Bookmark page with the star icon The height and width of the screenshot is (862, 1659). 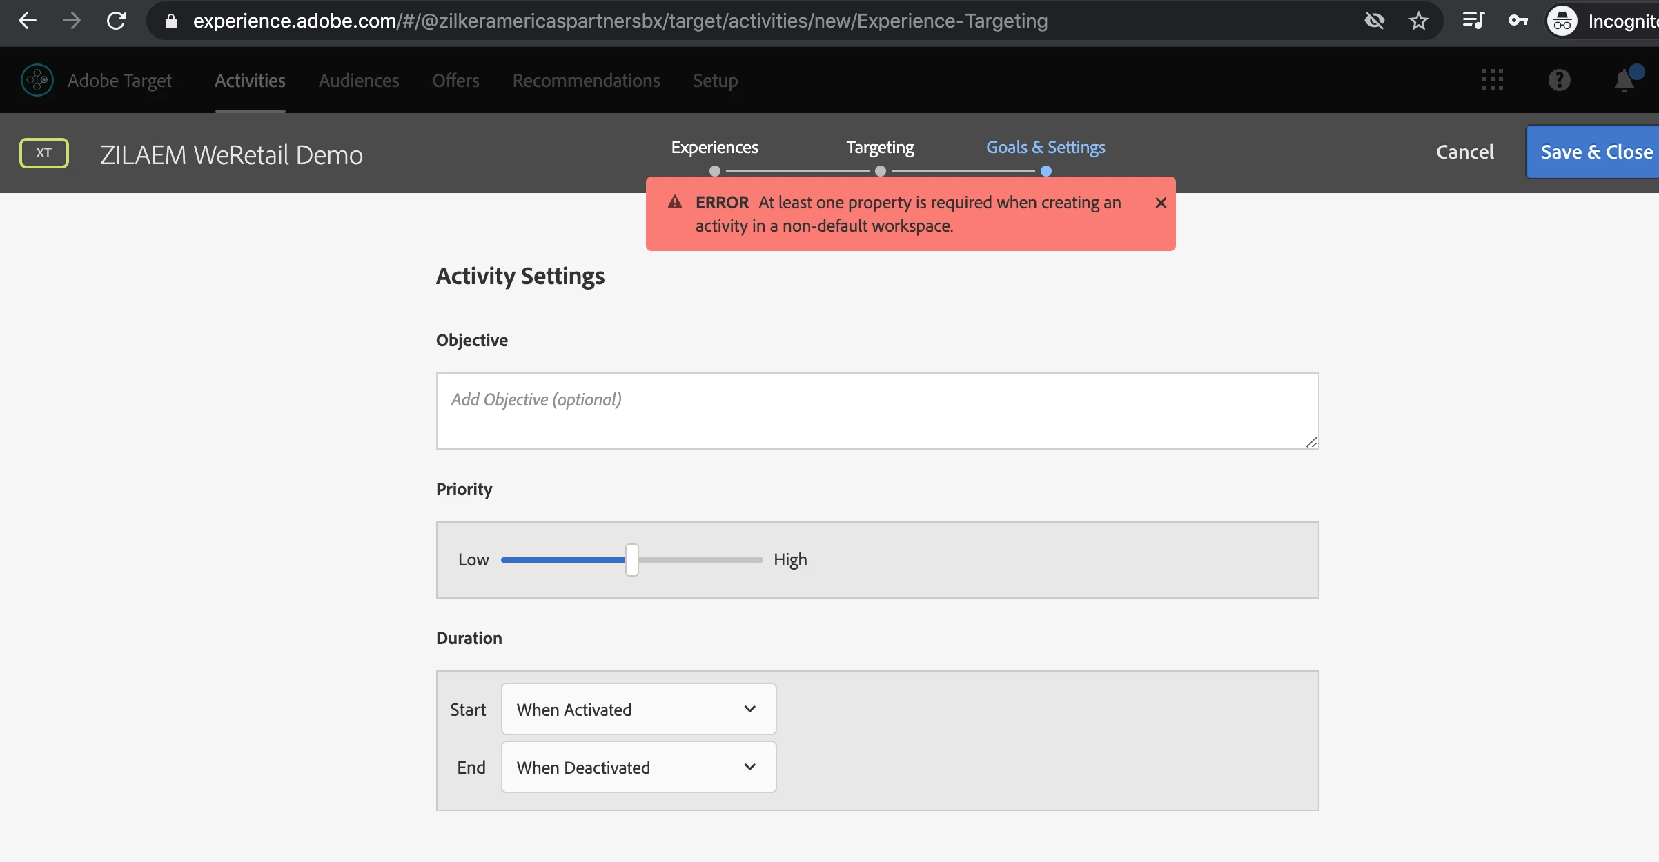1419,21
